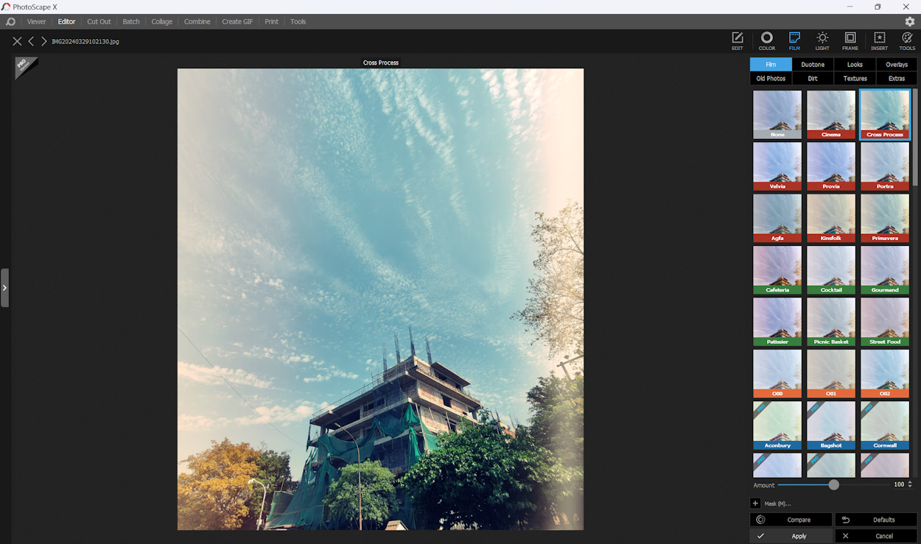Viewport: 921px width, 544px height.
Task: Expand the left sidebar panel
Action: (x=4, y=287)
